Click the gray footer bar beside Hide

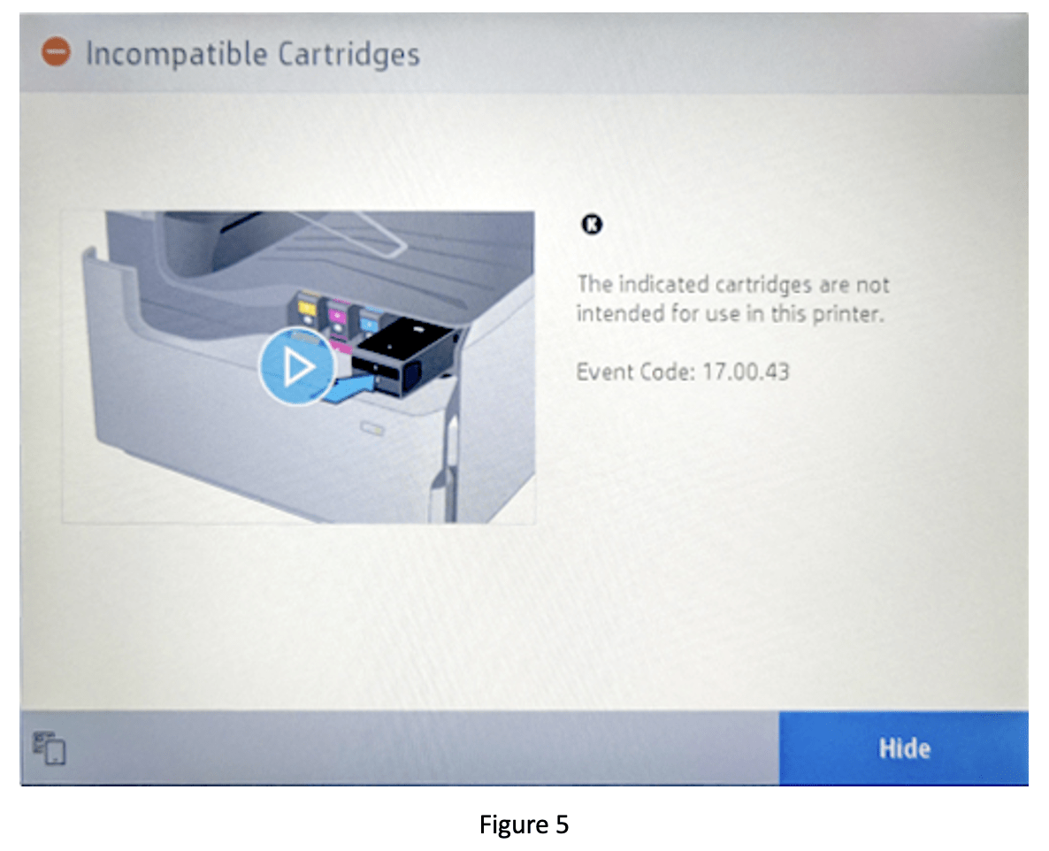coord(422,748)
